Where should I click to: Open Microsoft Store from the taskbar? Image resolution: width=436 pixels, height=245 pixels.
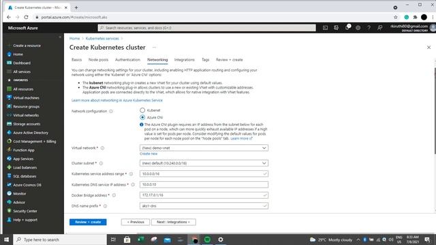[x=127, y=240]
